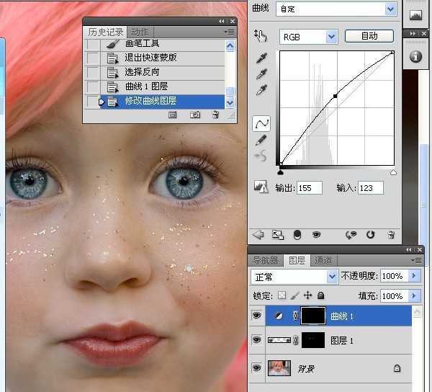Pick the black point eyedropper in Curves
Viewport: 432px width, 392px height.
tap(262, 58)
